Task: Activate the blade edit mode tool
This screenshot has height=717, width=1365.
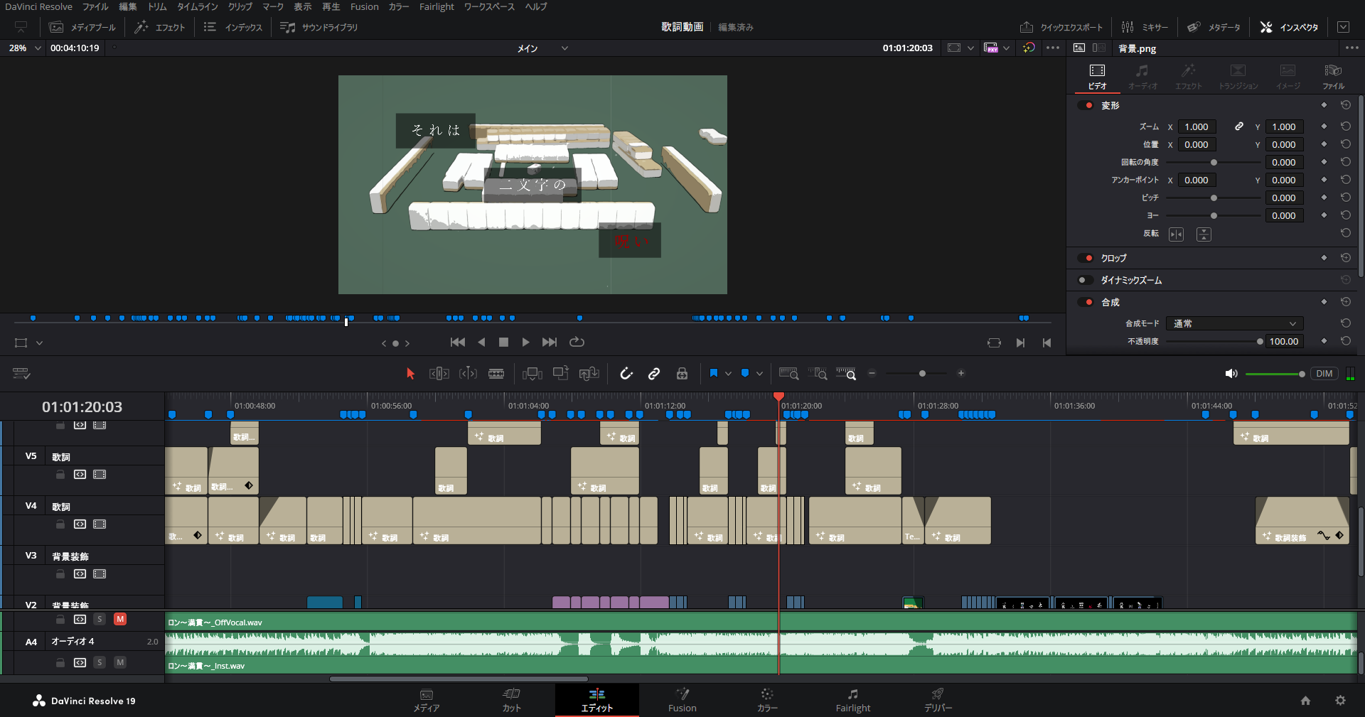Action: [496, 374]
